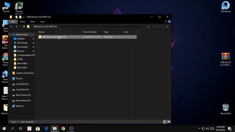Viewport: 235px width, 132px height.
Task: Switch to details view layout
Action: (164, 122)
